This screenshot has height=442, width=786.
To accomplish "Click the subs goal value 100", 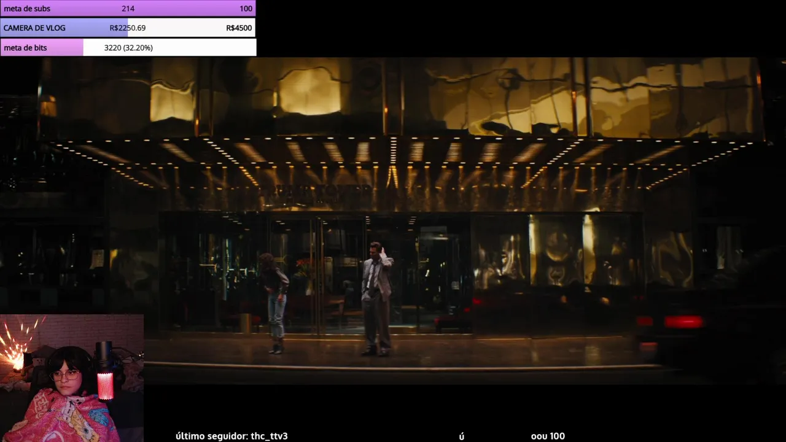I will coord(246,9).
